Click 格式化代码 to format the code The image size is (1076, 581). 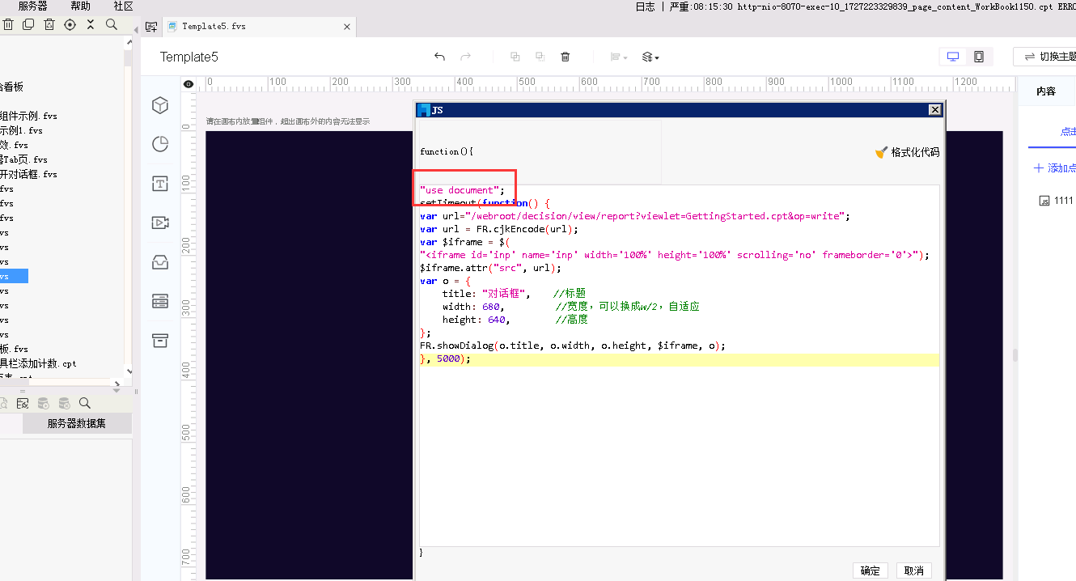click(908, 152)
